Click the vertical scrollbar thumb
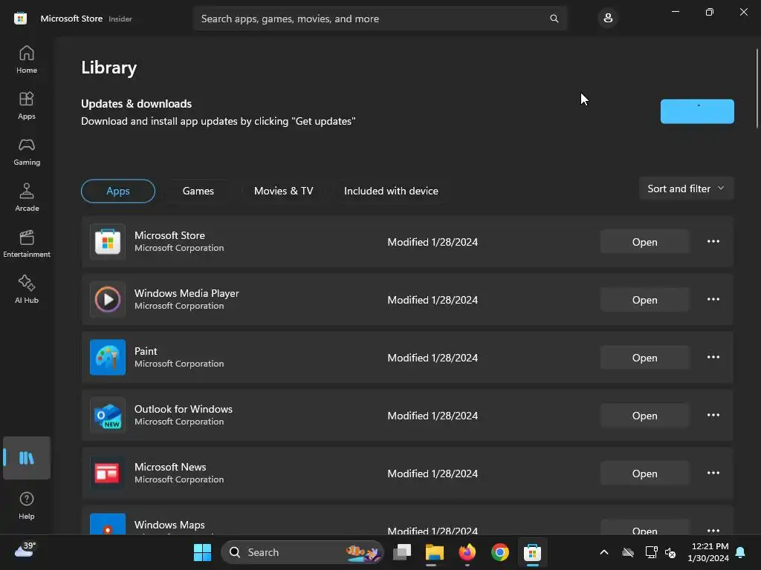This screenshot has width=761, height=570. tap(757, 89)
